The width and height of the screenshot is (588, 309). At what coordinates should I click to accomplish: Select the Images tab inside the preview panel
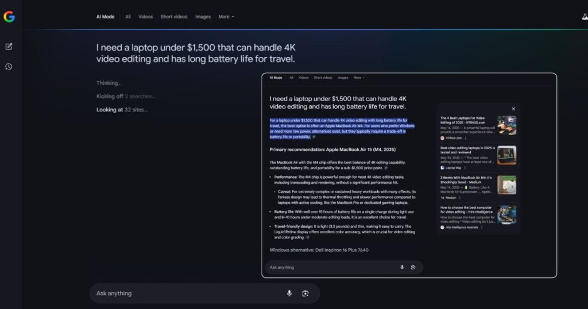(x=343, y=78)
